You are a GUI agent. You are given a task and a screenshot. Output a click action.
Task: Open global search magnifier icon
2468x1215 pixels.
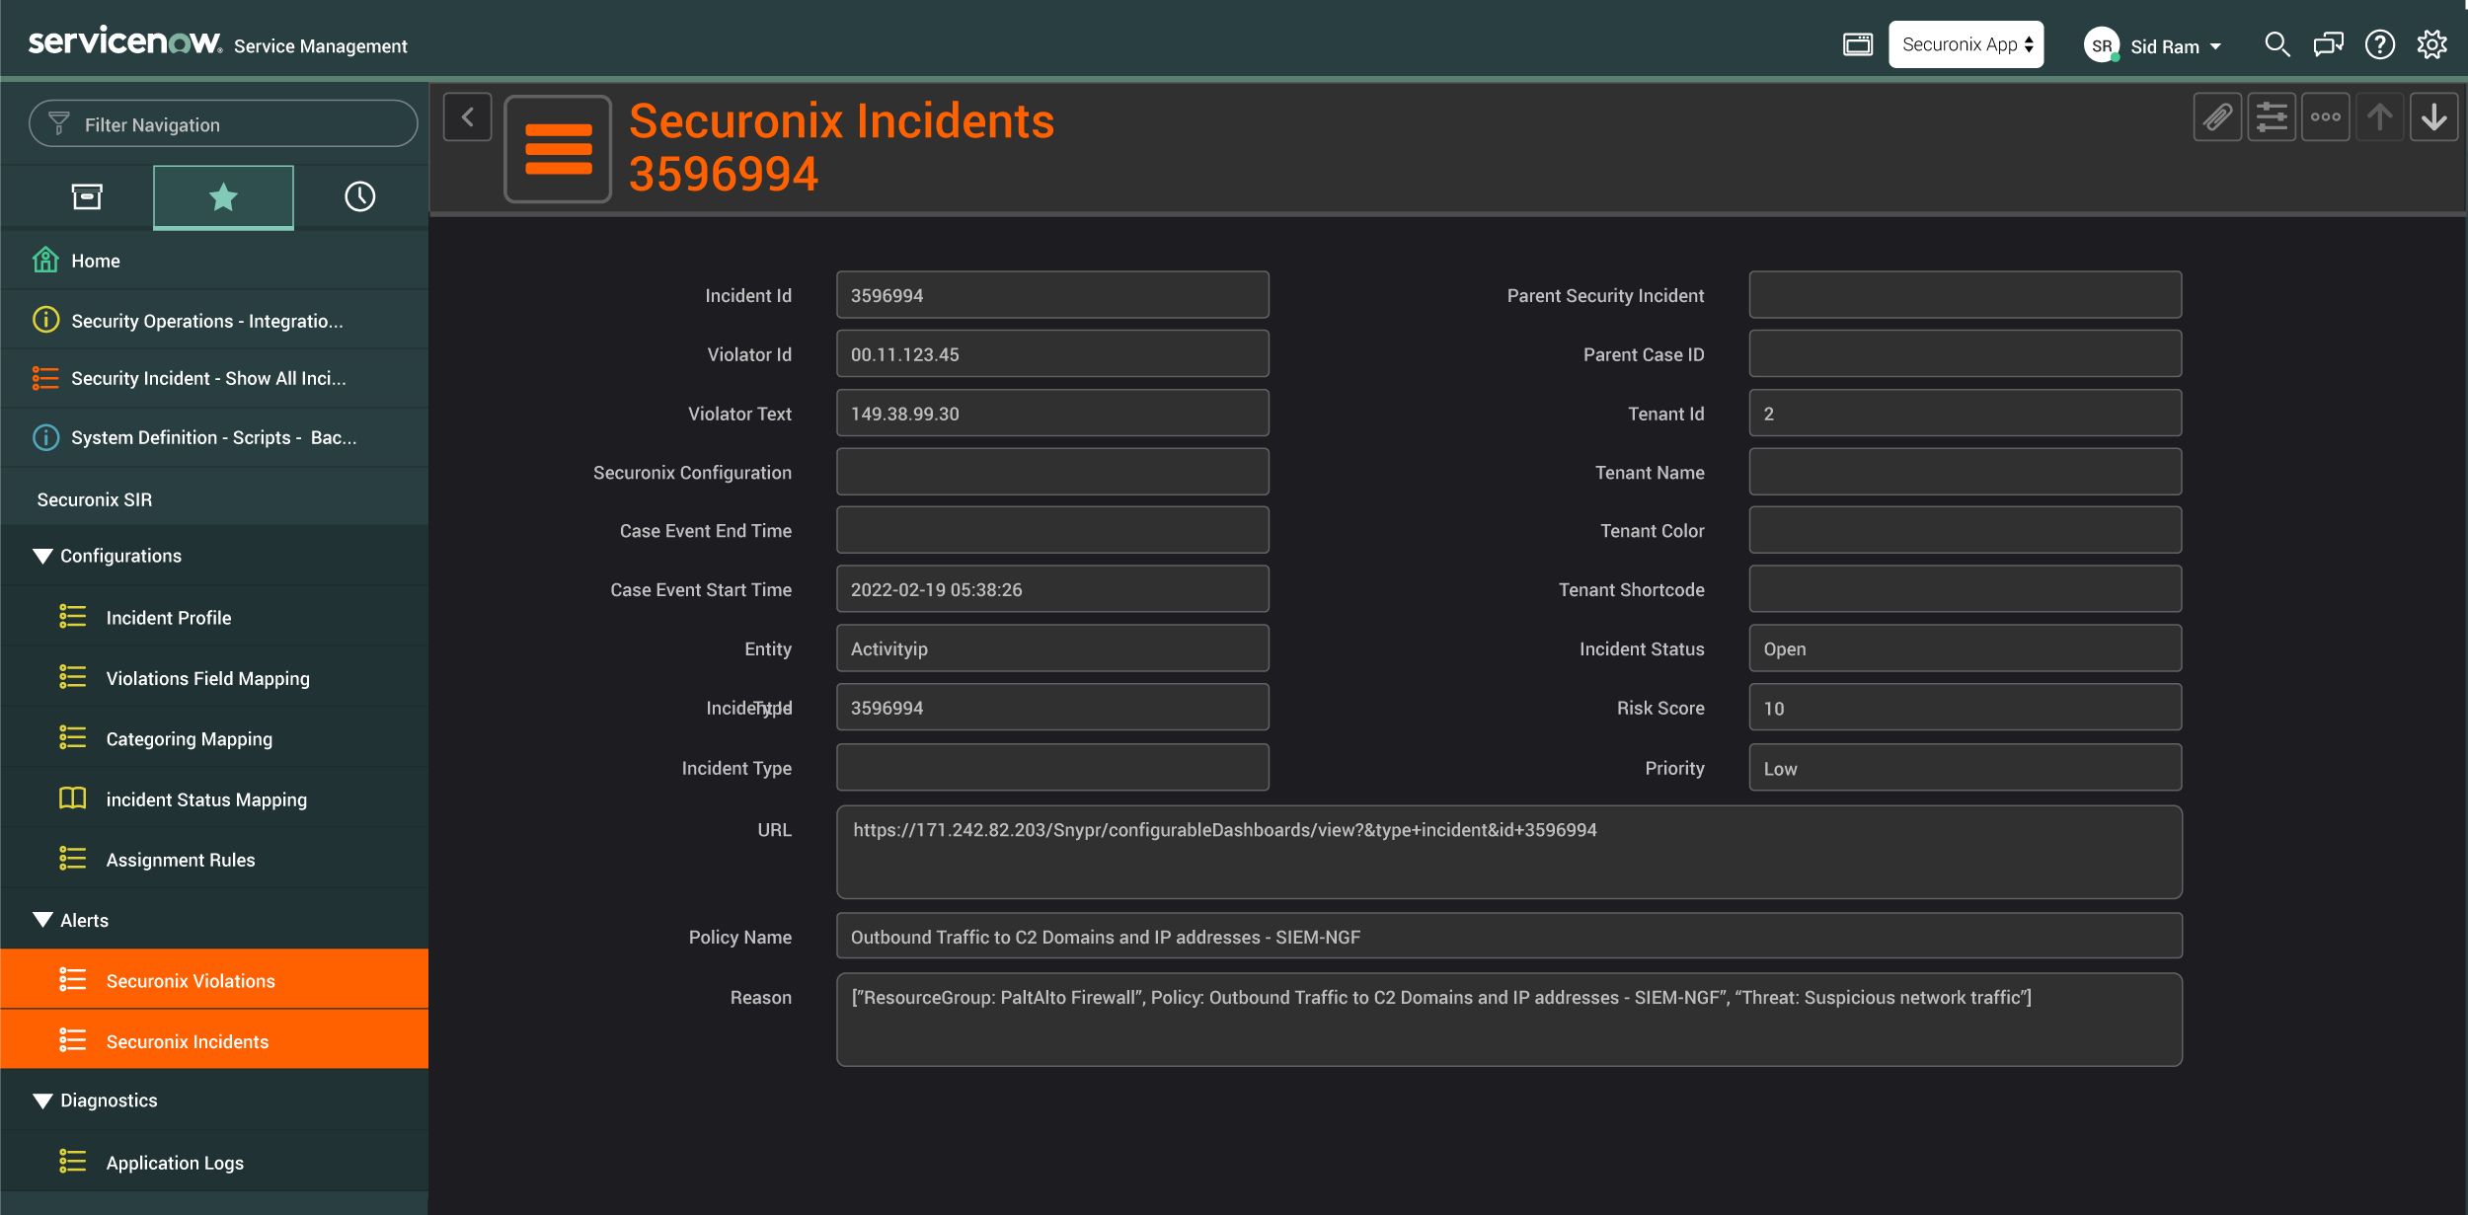pos(2276,44)
